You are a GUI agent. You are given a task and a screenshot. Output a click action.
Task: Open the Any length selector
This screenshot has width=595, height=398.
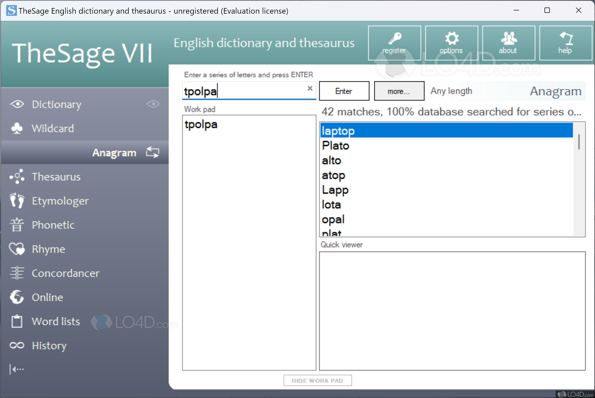(451, 91)
